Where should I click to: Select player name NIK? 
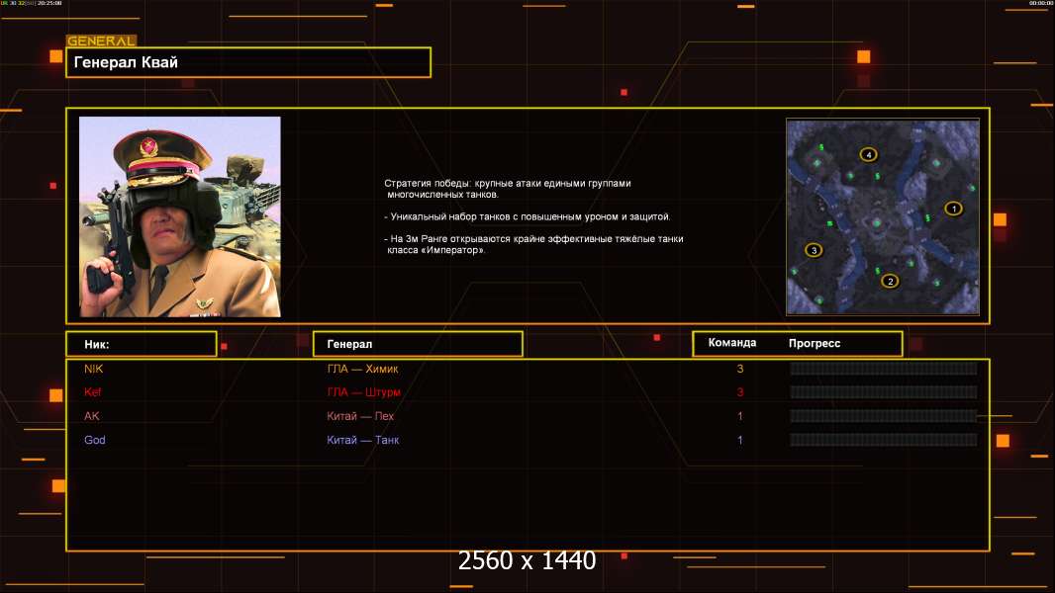coord(93,369)
